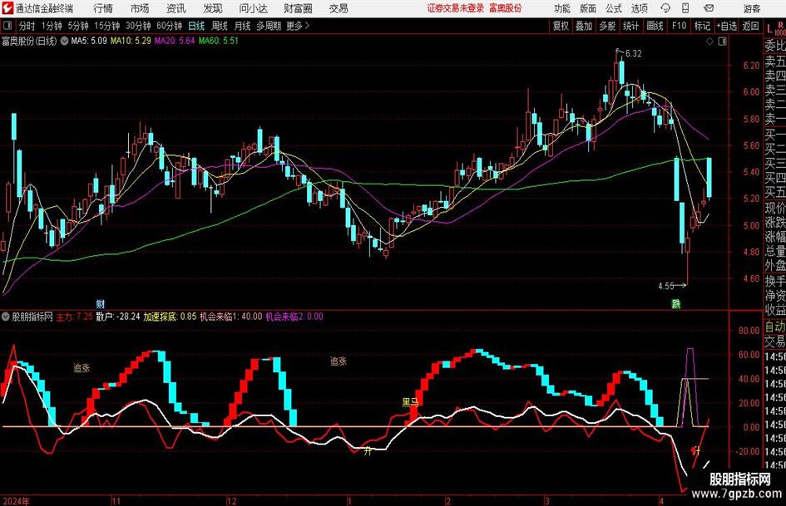Switch to 30分钟 period tab

tap(138, 26)
